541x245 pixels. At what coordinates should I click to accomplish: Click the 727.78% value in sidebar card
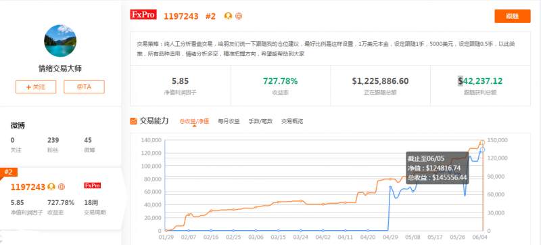point(61,202)
